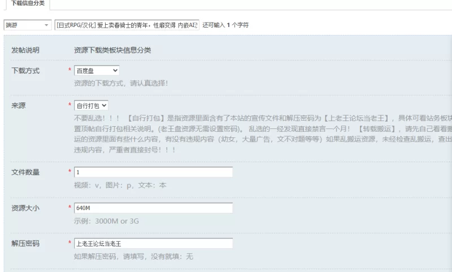The width and height of the screenshot is (452, 272).
Task: Click the post title input field
Action: (x=127, y=25)
